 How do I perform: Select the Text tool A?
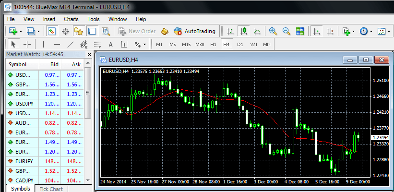110,45
